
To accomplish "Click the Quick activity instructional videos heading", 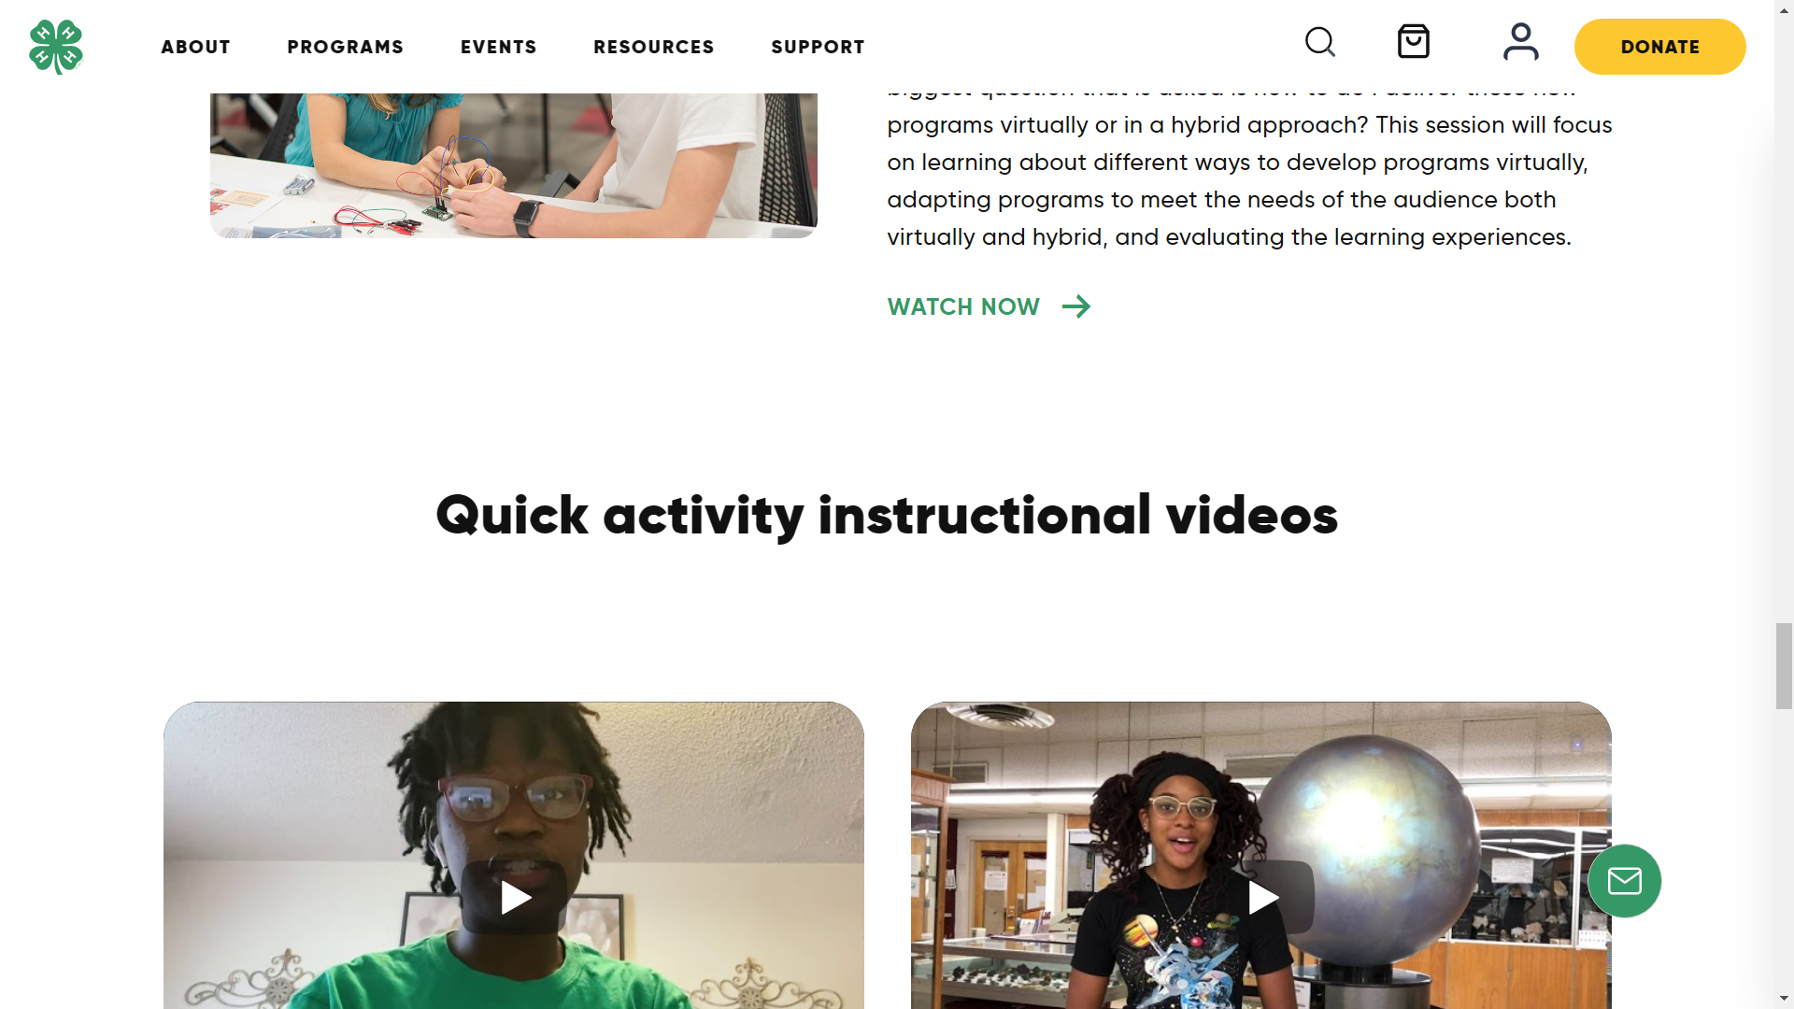I will tap(887, 516).
